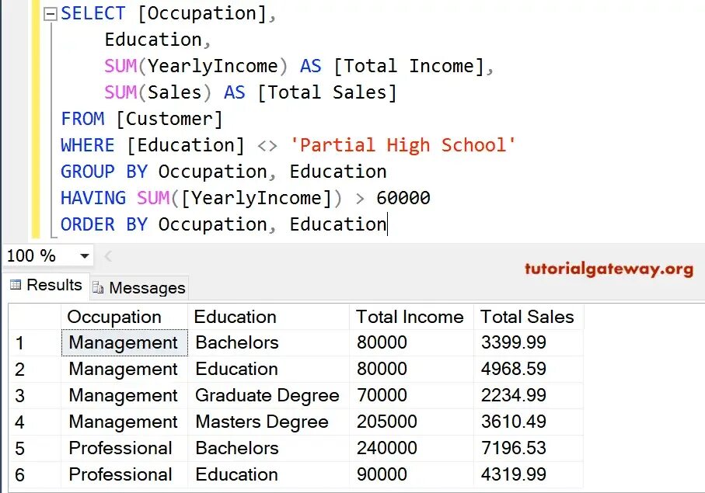Click Total Income value 90000
The width and height of the screenshot is (705, 493).
411,474
